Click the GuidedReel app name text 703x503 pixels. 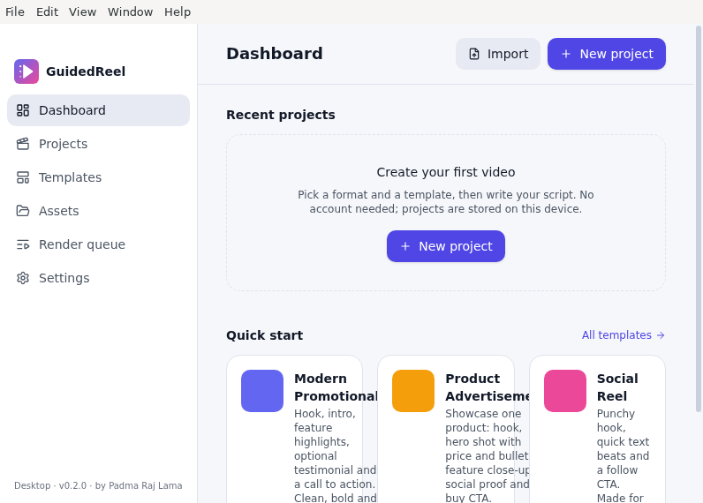[86, 71]
